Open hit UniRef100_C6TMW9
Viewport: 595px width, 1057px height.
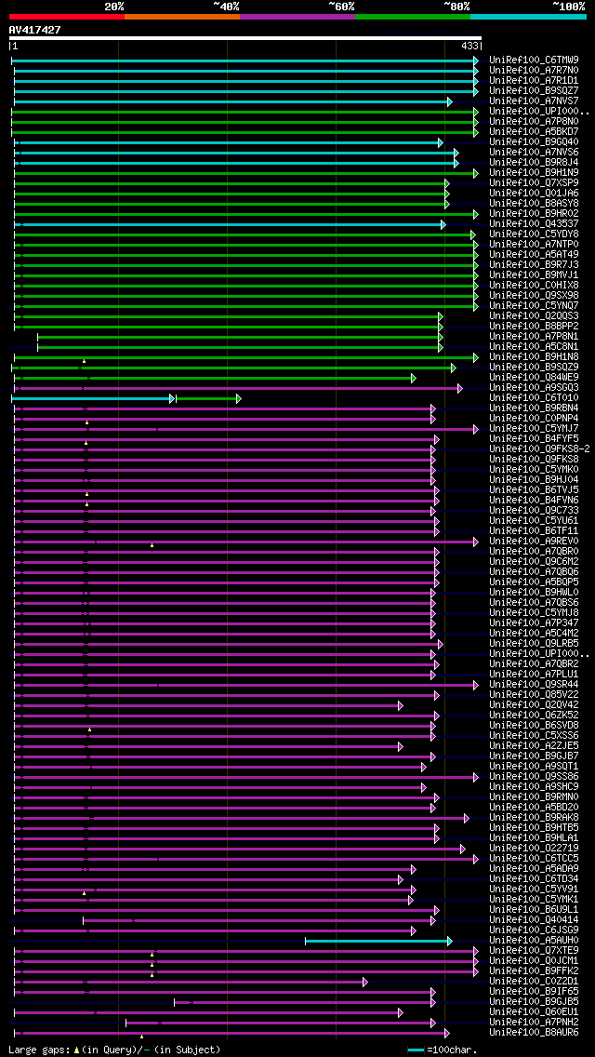(534, 60)
